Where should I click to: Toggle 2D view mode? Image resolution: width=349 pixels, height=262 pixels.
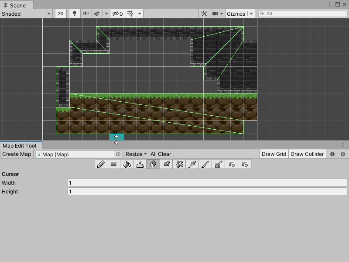coord(61,14)
